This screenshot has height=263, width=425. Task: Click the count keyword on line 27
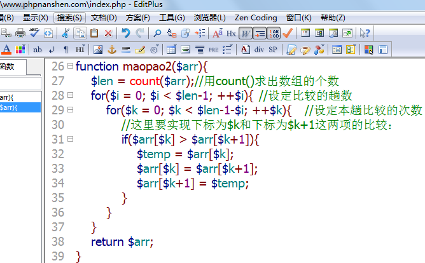pyautogui.click(x=144, y=81)
